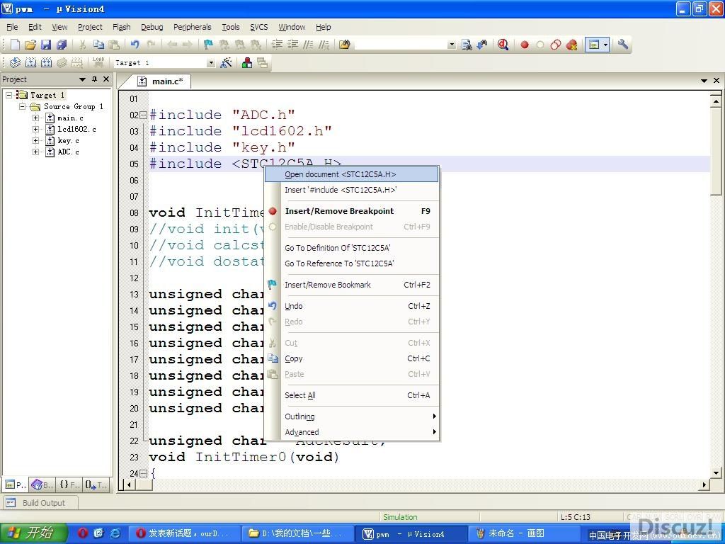Open the Advanced submenu

351,431
